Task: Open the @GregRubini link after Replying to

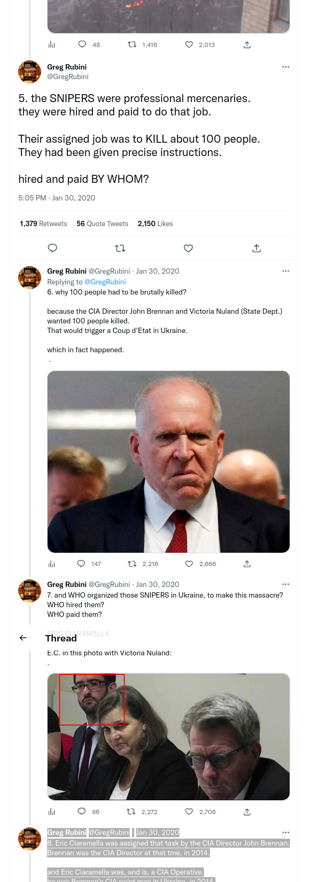Action: point(105,282)
